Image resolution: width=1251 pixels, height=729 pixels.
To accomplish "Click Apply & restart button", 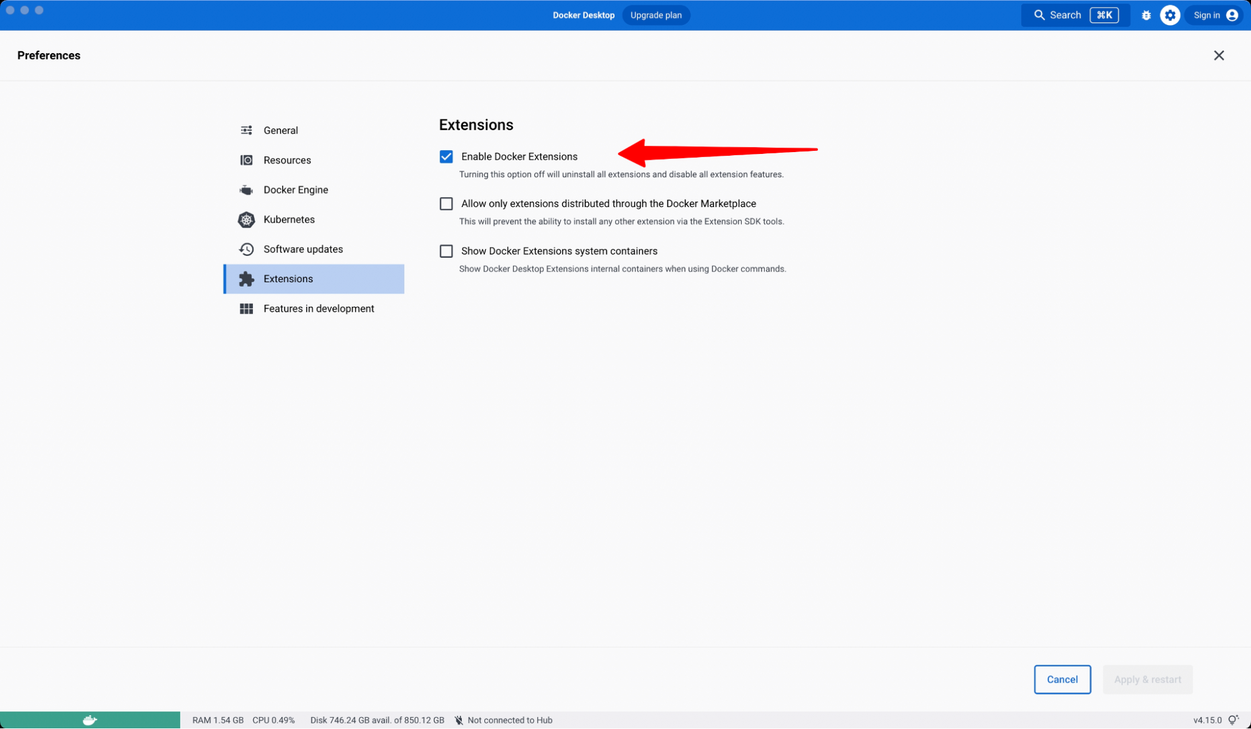I will 1147,679.
